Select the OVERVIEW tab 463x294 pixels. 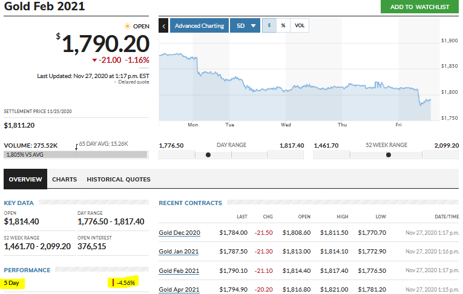(x=25, y=179)
